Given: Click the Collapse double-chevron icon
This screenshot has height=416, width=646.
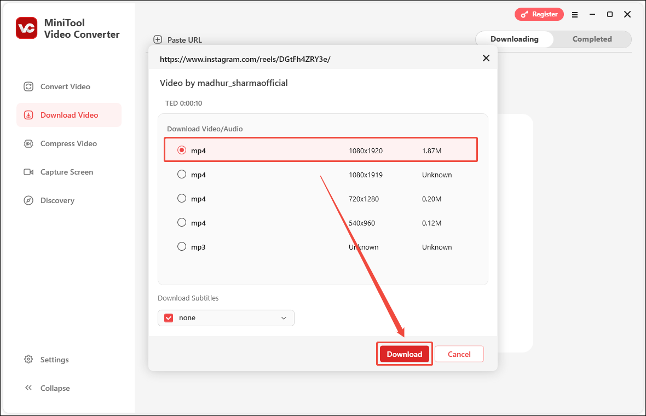Looking at the screenshot, I should pyautogui.click(x=28, y=388).
